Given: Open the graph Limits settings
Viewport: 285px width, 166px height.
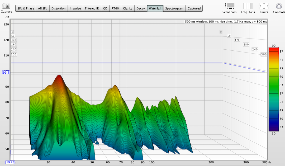Looking at the screenshot, I should click(264, 6).
